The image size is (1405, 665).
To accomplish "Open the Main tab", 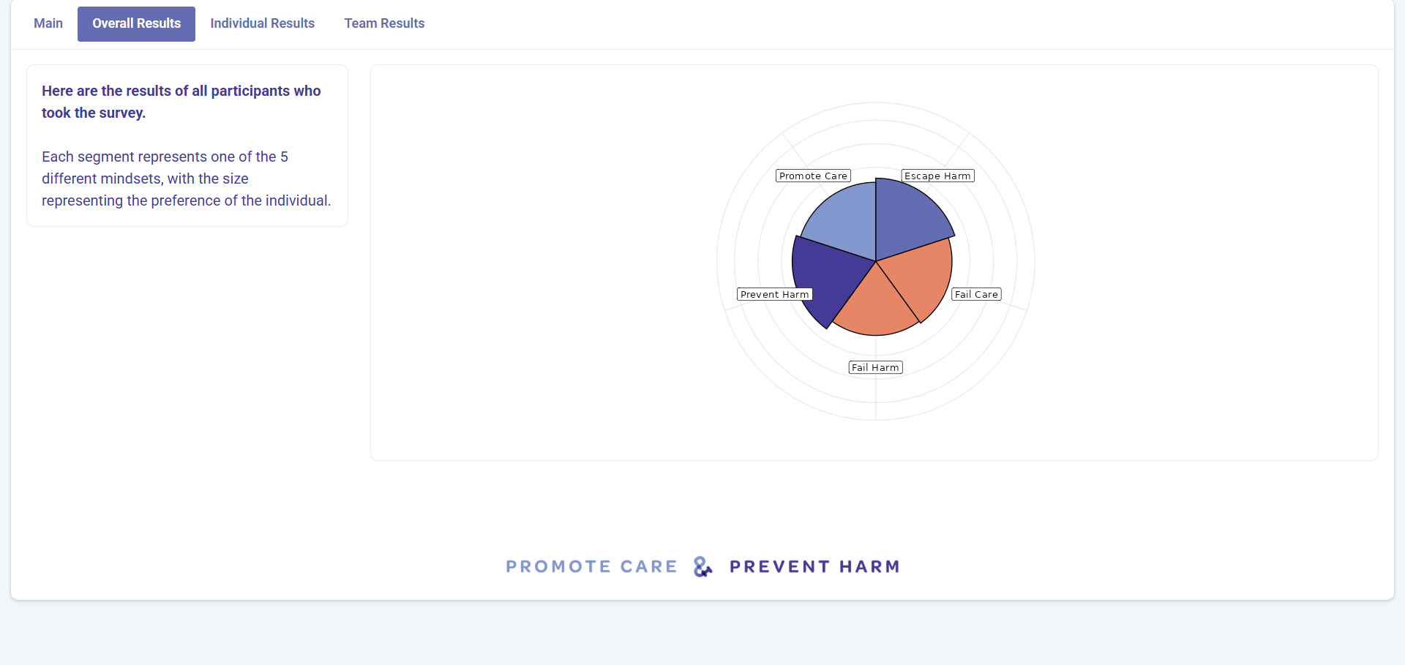I will (x=48, y=23).
